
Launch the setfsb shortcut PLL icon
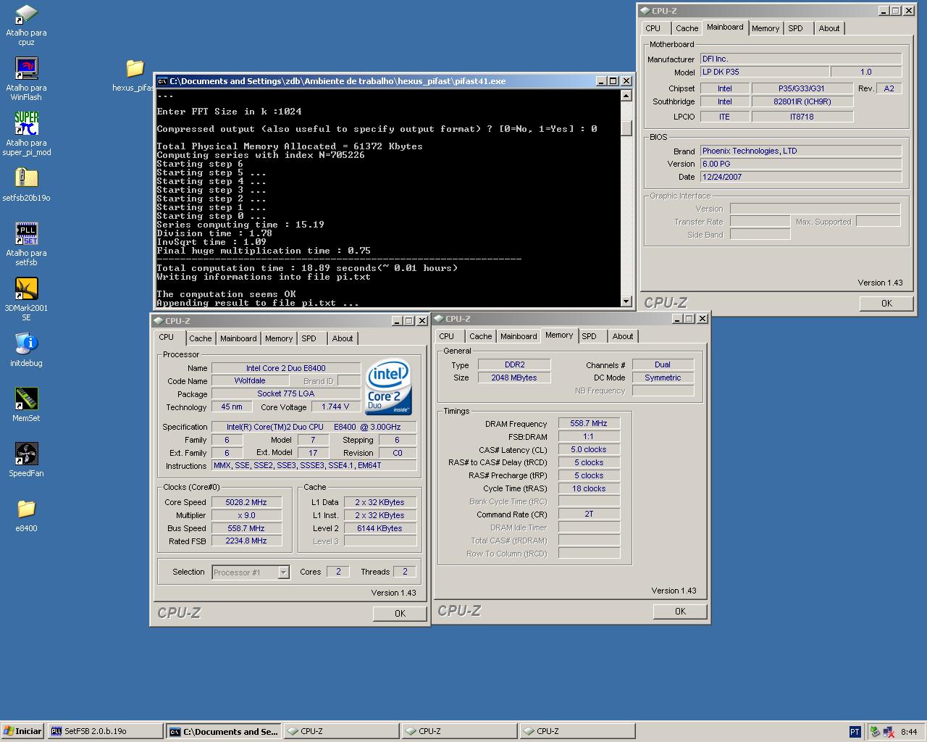tap(26, 233)
